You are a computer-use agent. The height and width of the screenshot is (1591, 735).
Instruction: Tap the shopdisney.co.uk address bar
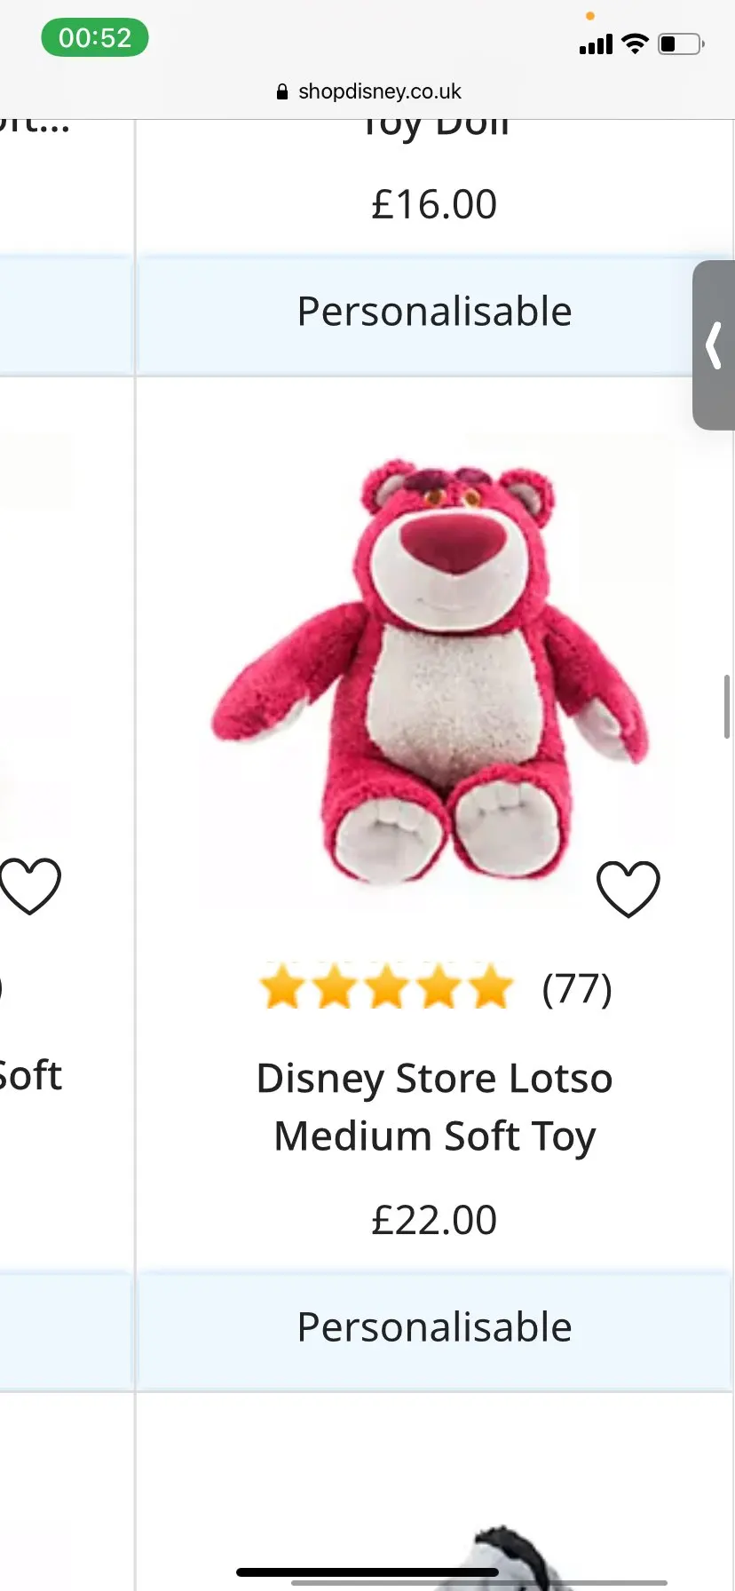click(x=379, y=91)
